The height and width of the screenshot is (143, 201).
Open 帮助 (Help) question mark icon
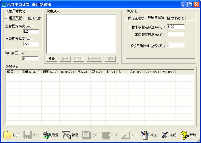(x=184, y=135)
